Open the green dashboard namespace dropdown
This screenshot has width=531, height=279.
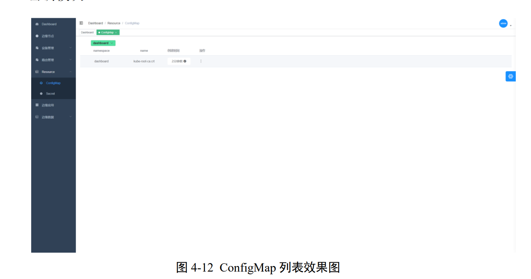tap(103, 43)
